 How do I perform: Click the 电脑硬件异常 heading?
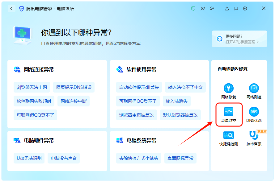39,140
